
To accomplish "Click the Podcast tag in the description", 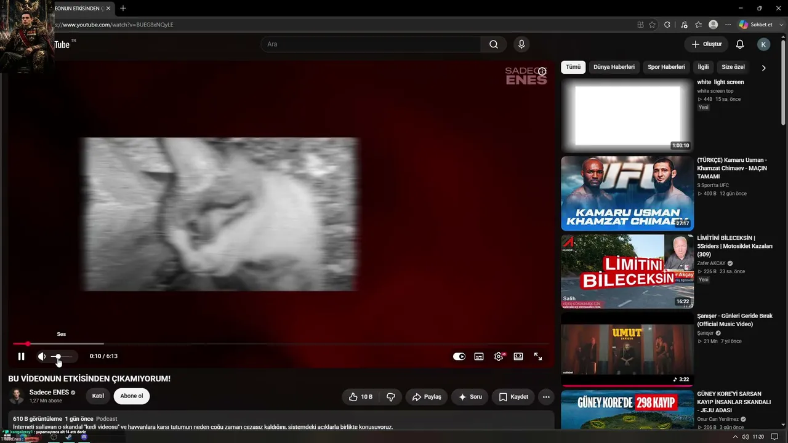I will pyautogui.click(x=107, y=419).
